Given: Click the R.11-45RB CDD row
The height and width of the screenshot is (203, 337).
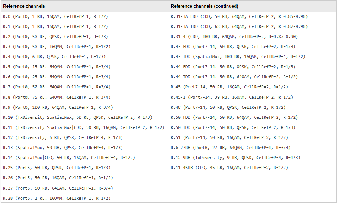Looking at the screenshot, I should [x=229, y=168].
